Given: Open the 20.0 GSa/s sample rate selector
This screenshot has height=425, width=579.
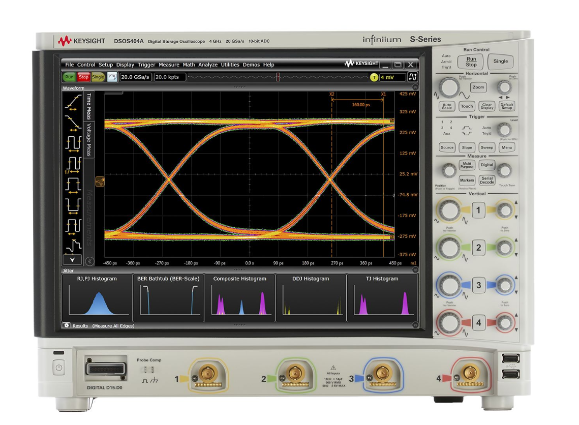Looking at the screenshot, I should (x=135, y=77).
